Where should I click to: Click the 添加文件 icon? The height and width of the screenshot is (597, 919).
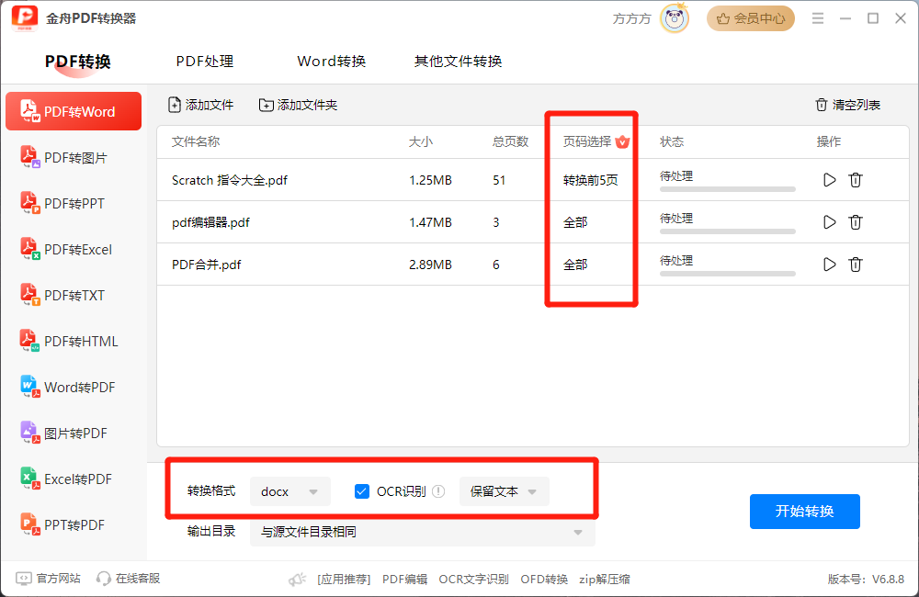pos(175,105)
